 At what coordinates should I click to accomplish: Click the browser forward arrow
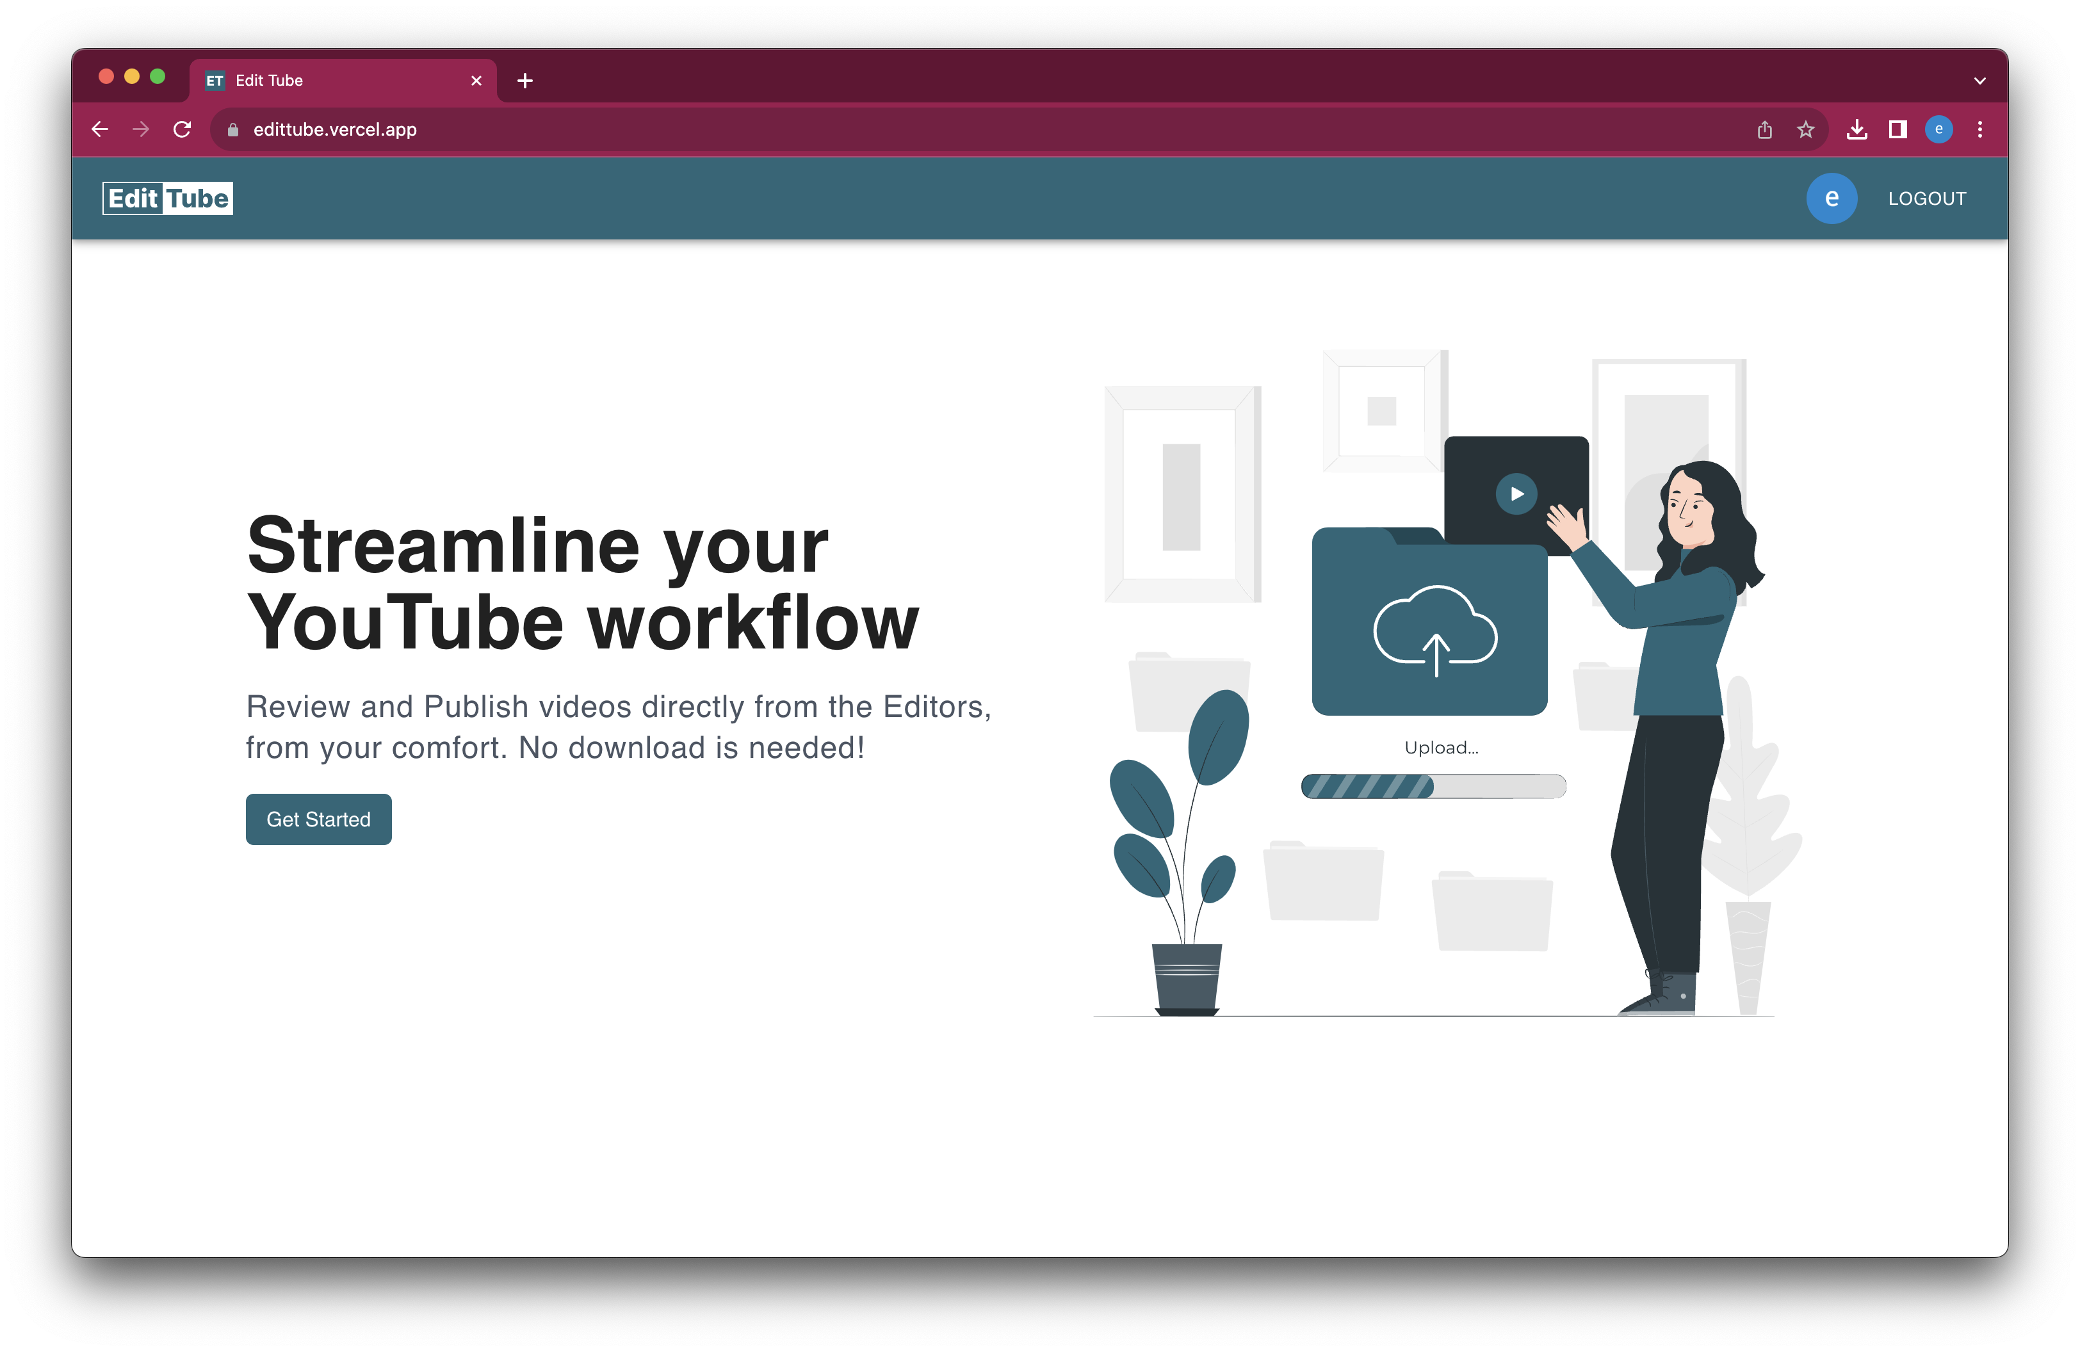click(141, 129)
